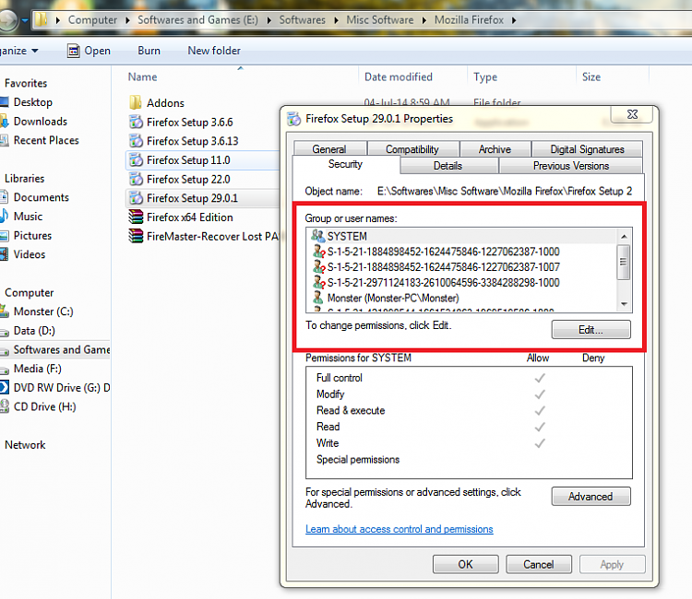Image resolution: width=692 pixels, height=599 pixels.
Task: Click Cancel in the Properties dialog
Action: click(x=539, y=564)
